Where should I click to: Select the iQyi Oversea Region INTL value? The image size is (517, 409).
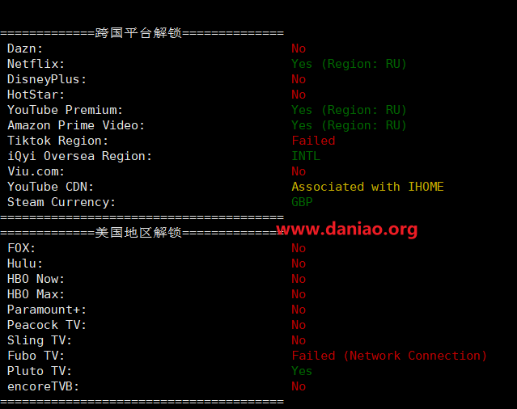click(x=306, y=156)
